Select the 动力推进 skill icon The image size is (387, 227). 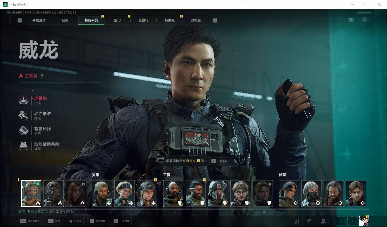tap(24, 115)
